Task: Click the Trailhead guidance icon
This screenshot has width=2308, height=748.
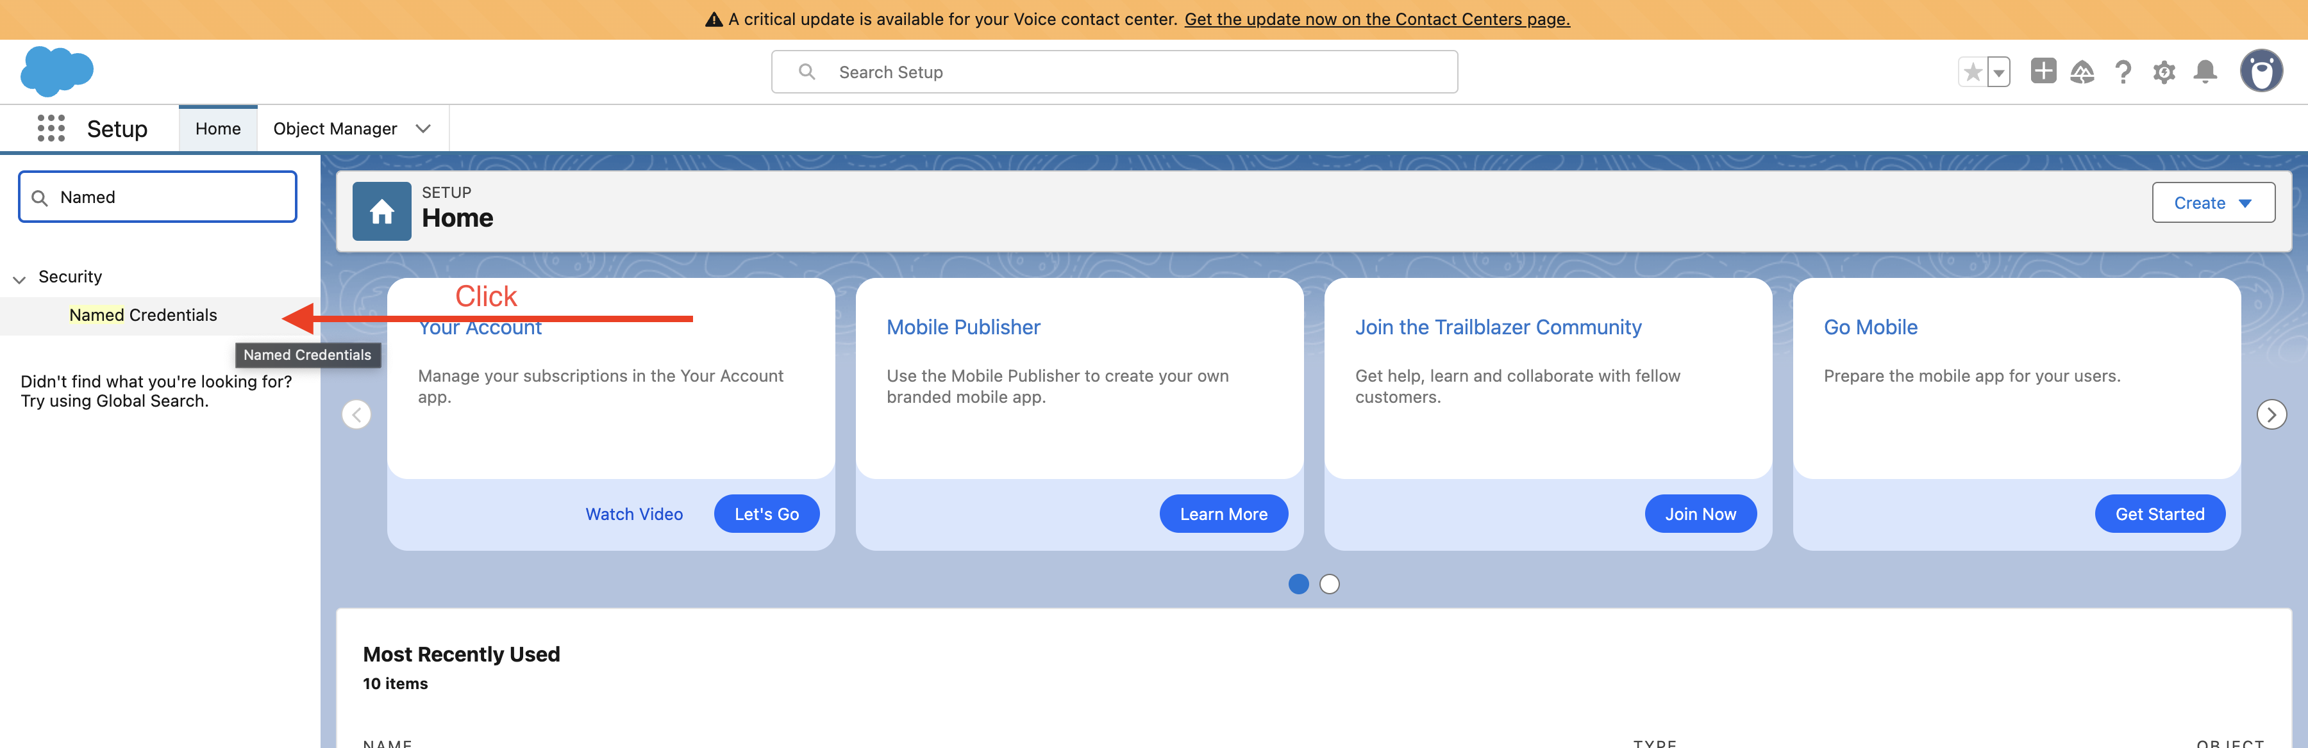Action: [x=2082, y=72]
